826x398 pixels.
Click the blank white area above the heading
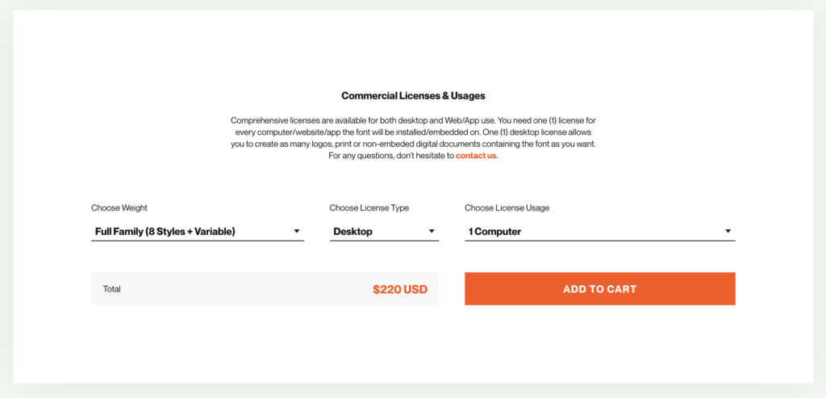413,48
